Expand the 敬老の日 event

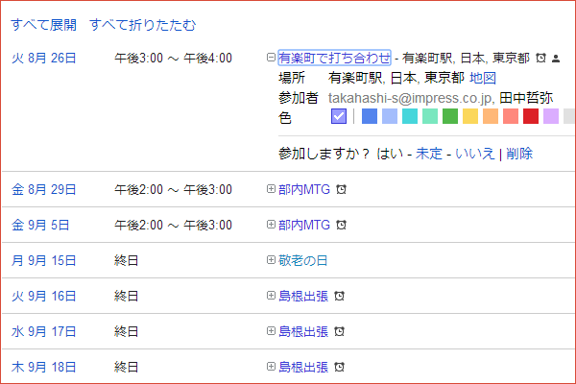pyautogui.click(x=271, y=260)
